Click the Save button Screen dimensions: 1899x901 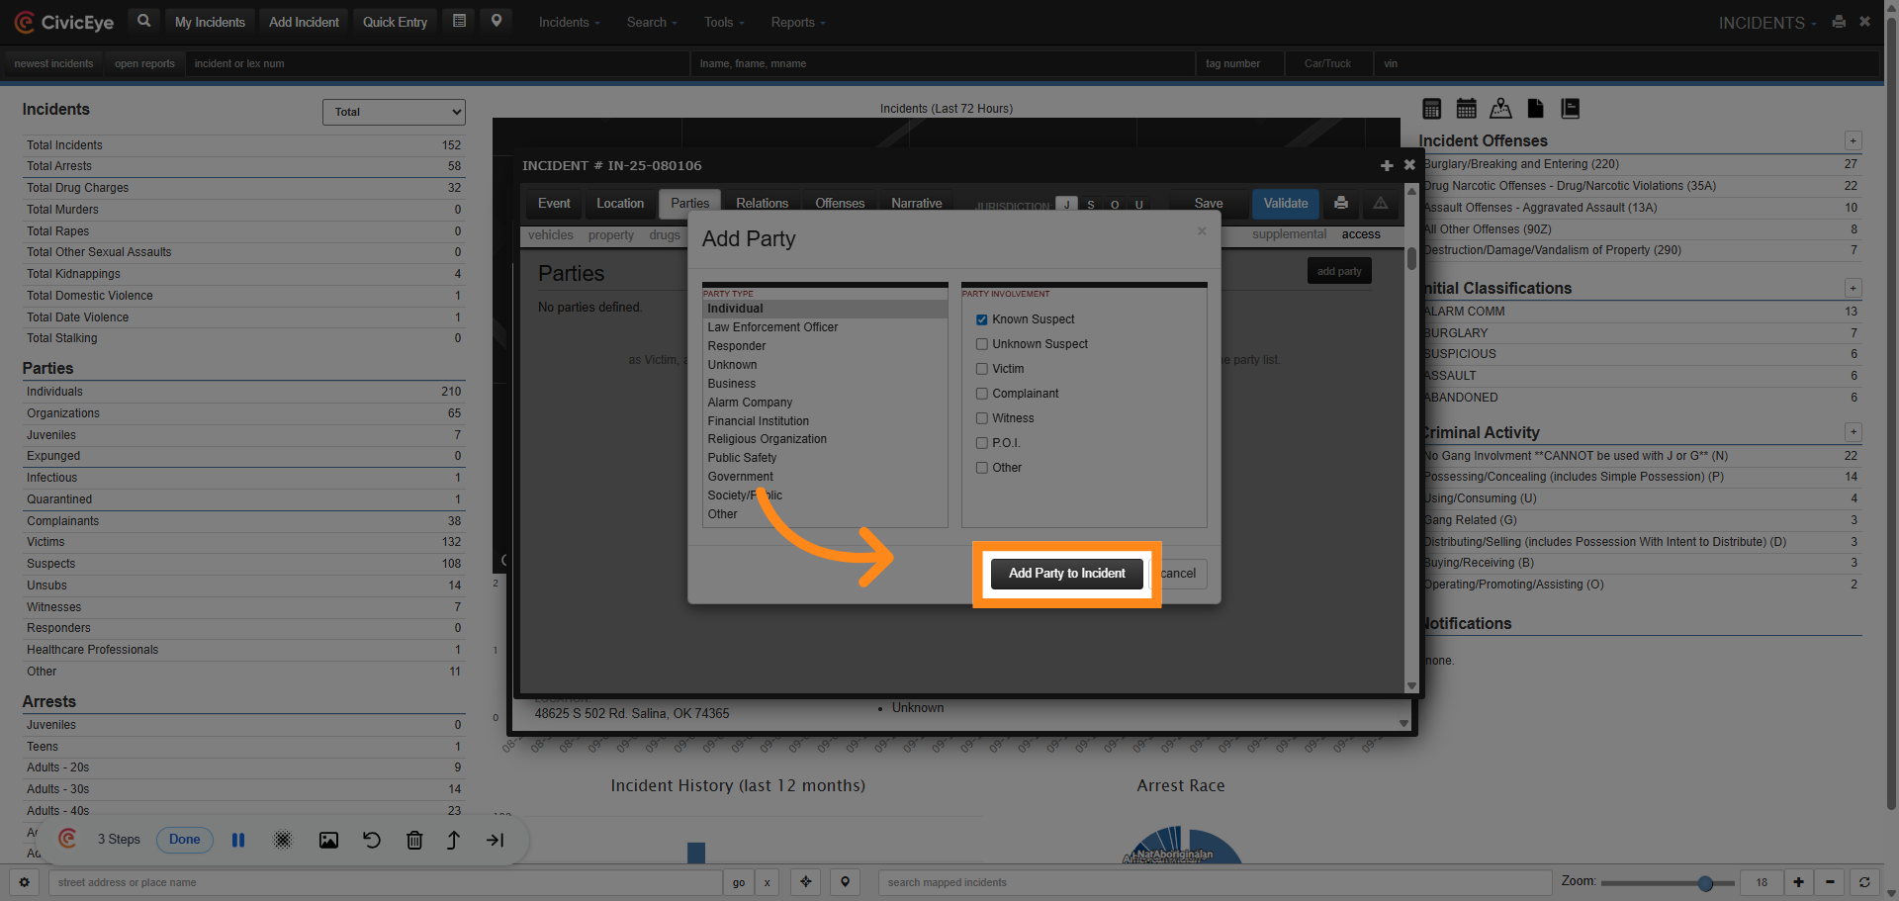click(x=1209, y=204)
